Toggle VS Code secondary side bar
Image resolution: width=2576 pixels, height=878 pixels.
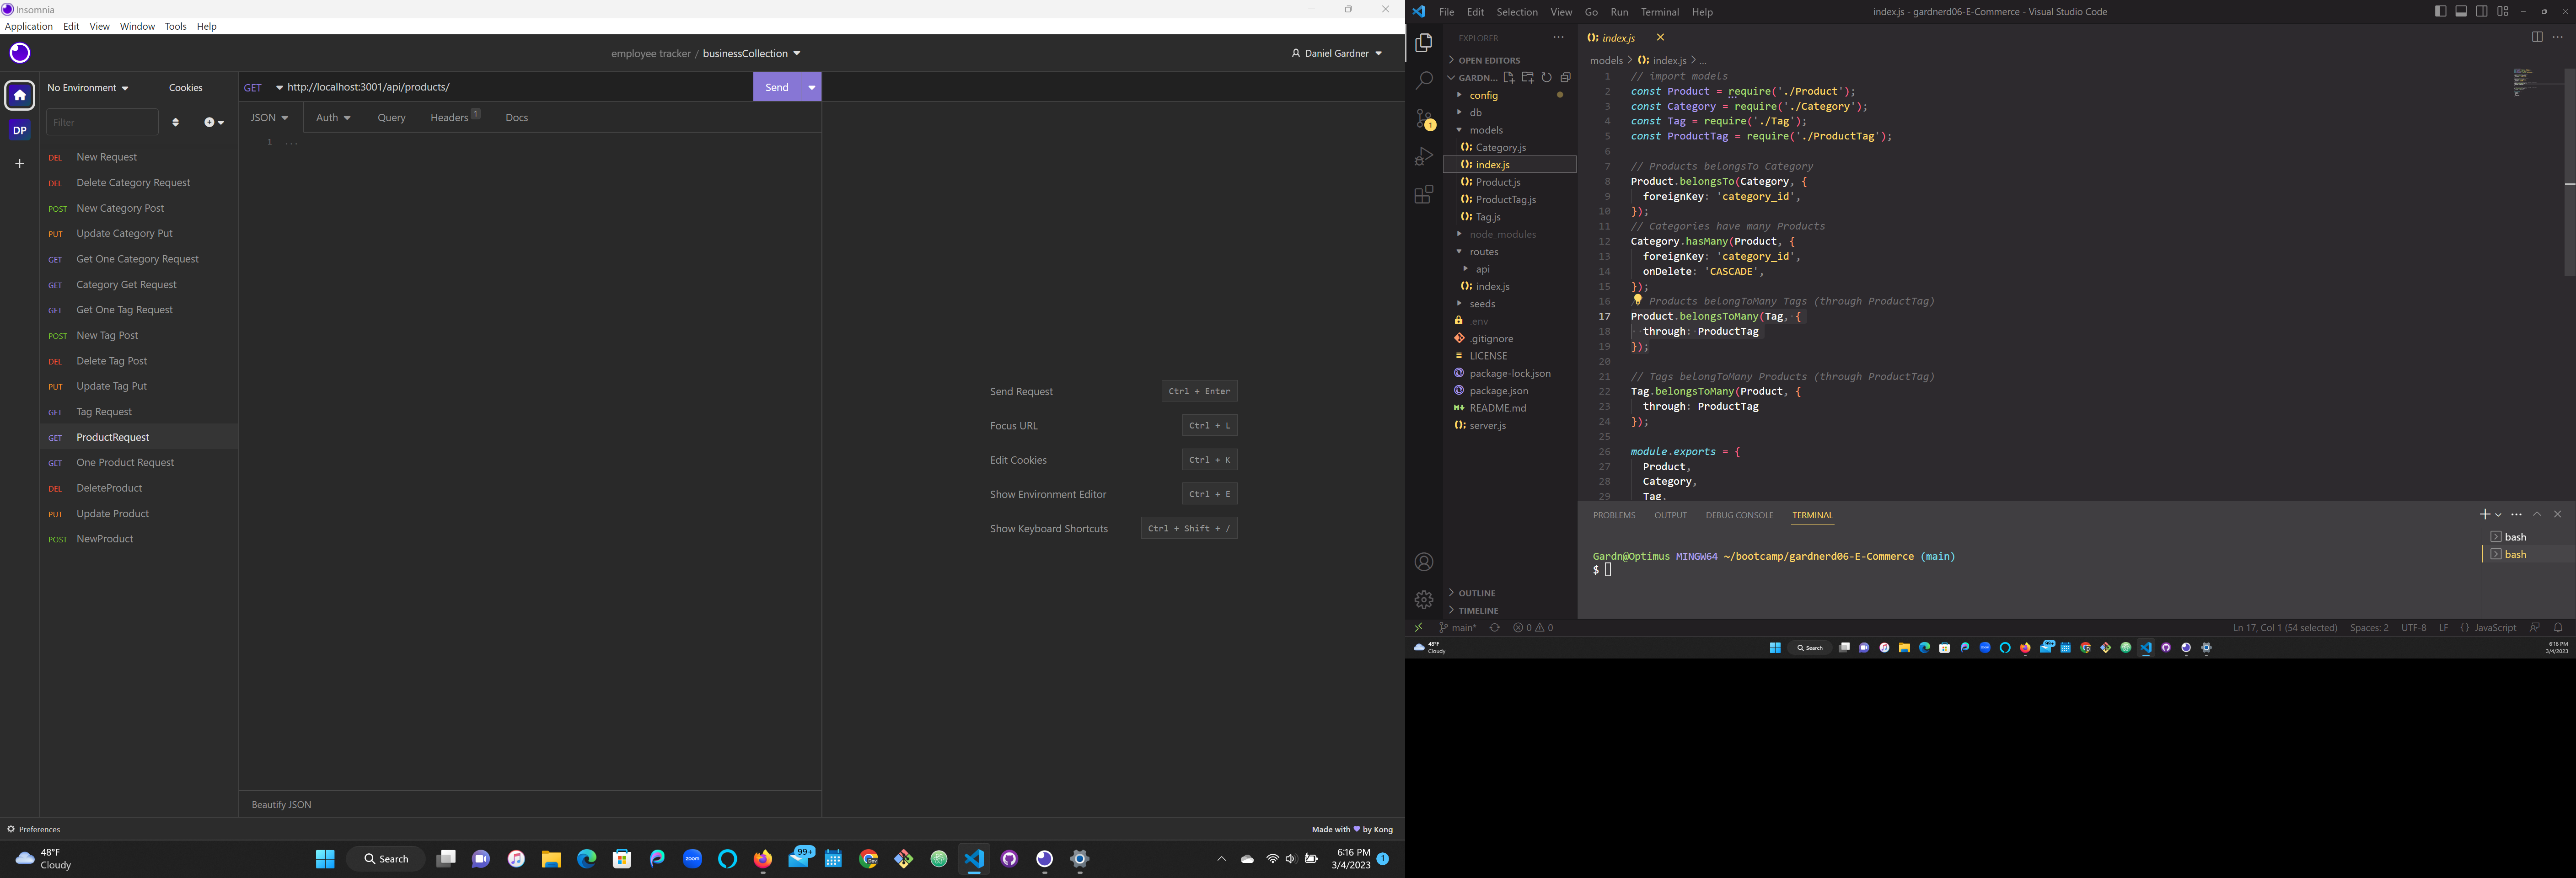(x=2482, y=11)
